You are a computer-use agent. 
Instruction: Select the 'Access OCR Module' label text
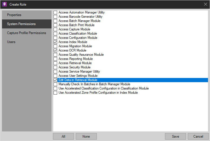point(72,50)
